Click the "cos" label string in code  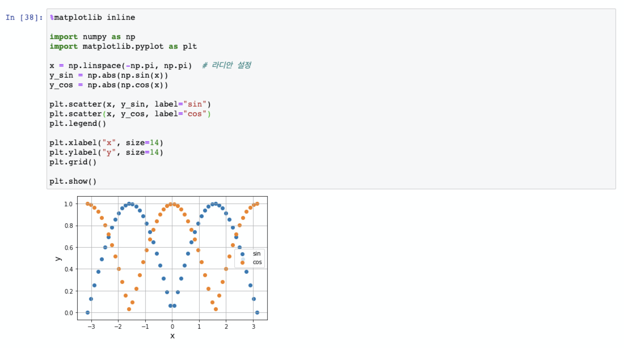point(195,114)
